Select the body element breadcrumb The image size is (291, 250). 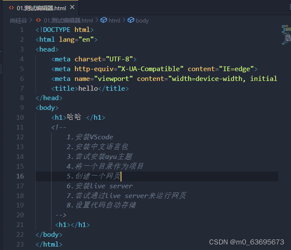(x=142, y=20)
